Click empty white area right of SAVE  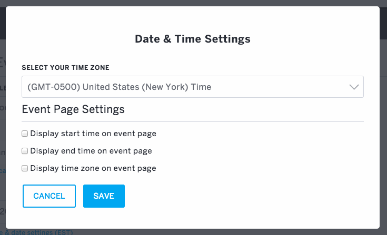[247, 196]
